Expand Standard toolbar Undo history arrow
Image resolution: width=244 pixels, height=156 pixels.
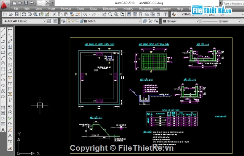pos(90,14)
